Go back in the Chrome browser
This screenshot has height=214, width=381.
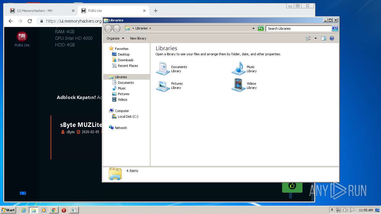[x=11, y=21]
